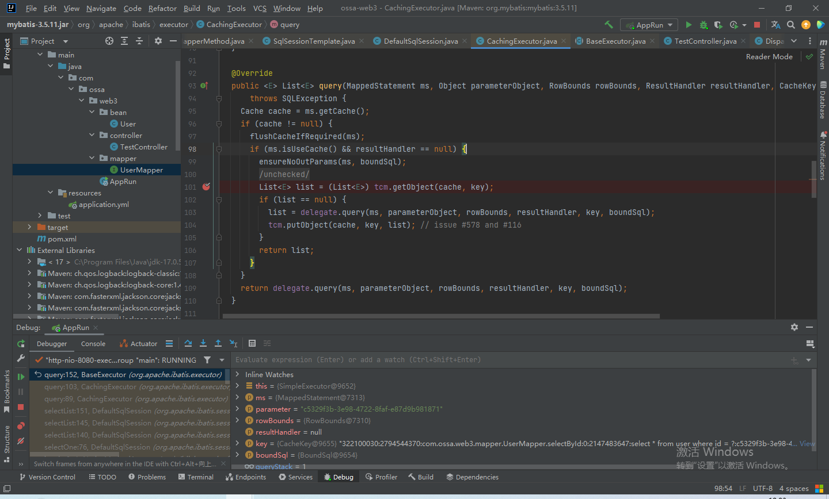Expand the test folder node
829x499 pixels.
[x=40, y=216]
